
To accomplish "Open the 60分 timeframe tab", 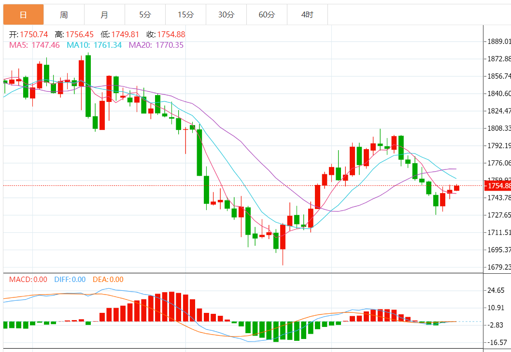I will [x=267, y=14].
